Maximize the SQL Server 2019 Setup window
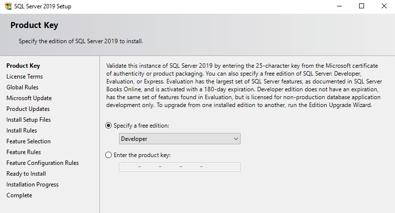The height and width of the screenshot is (213, 395). click(x=362, y=6)
